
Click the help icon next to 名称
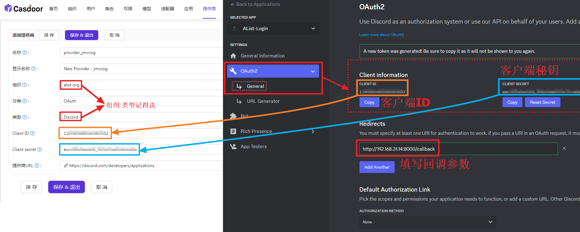[x=25, y=52]
